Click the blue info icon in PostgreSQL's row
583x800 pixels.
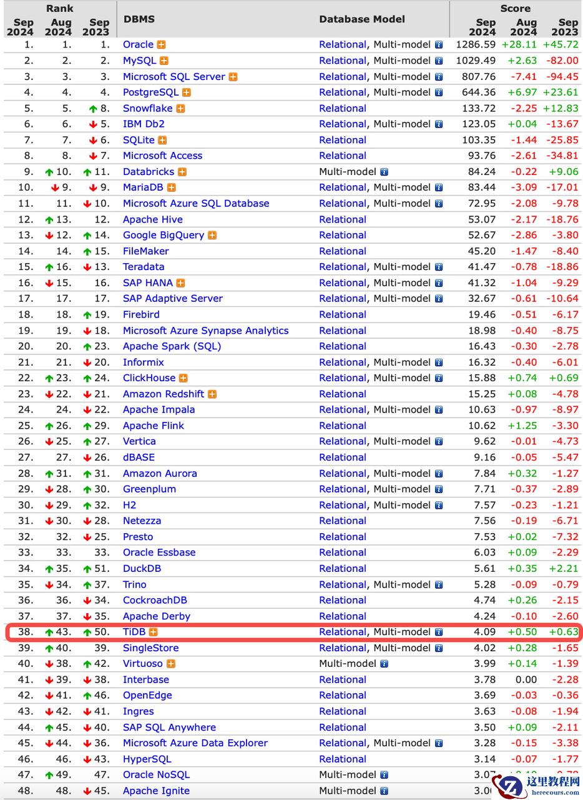coord(439,92)
